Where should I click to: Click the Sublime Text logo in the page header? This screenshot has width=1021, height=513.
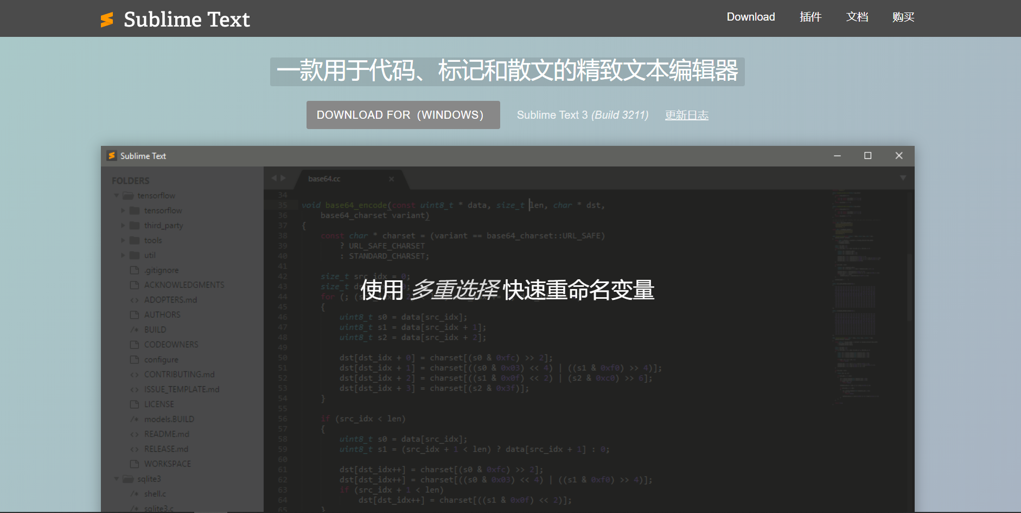point(107,19)
